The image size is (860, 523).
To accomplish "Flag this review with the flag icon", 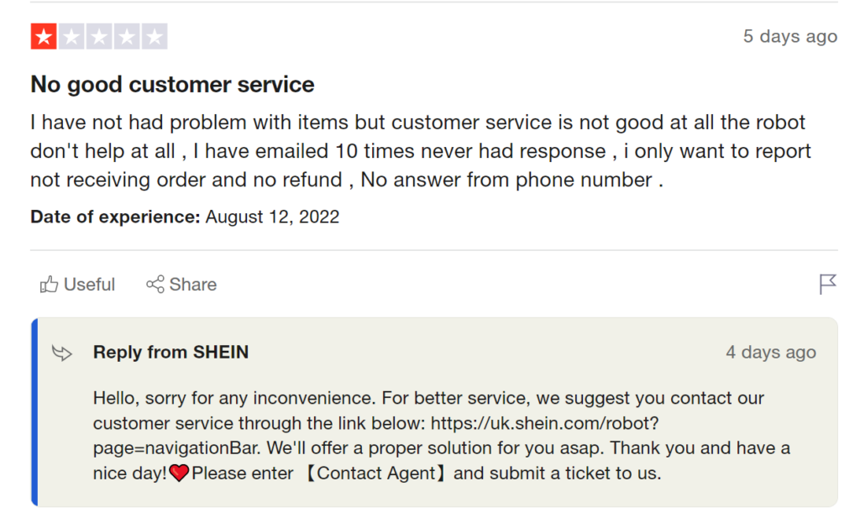I will click(827, 284).
